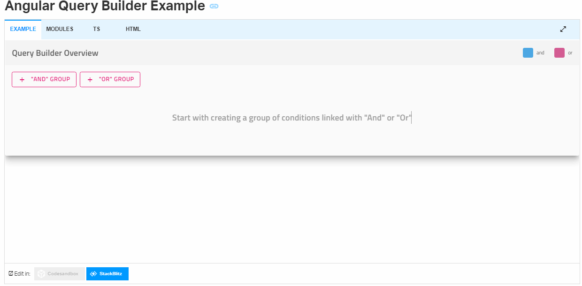The image size is (582, 286).
Task: Click the anchor link icon beside the title
Action: (214, 7)
